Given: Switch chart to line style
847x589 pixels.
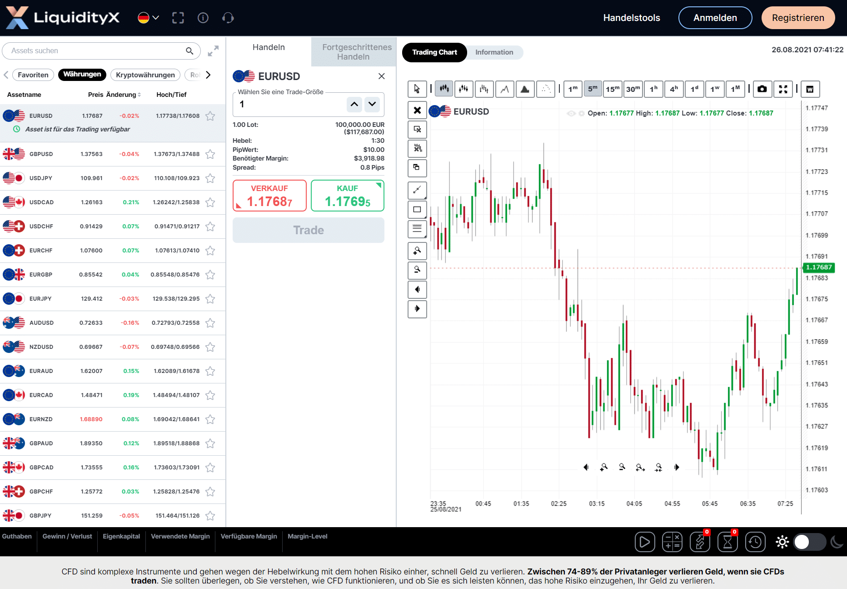Looking at the screenshot, I should 505,89.
